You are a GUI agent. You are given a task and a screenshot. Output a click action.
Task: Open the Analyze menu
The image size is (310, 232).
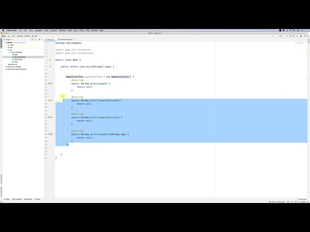tap(54, 30)
